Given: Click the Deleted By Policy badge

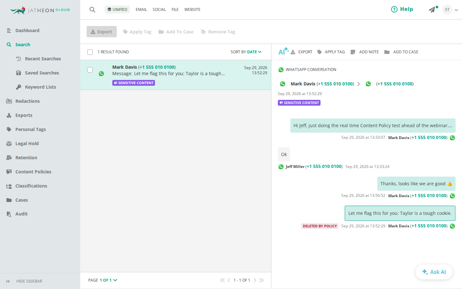Looking at the screenshot, I should (320, 226).
